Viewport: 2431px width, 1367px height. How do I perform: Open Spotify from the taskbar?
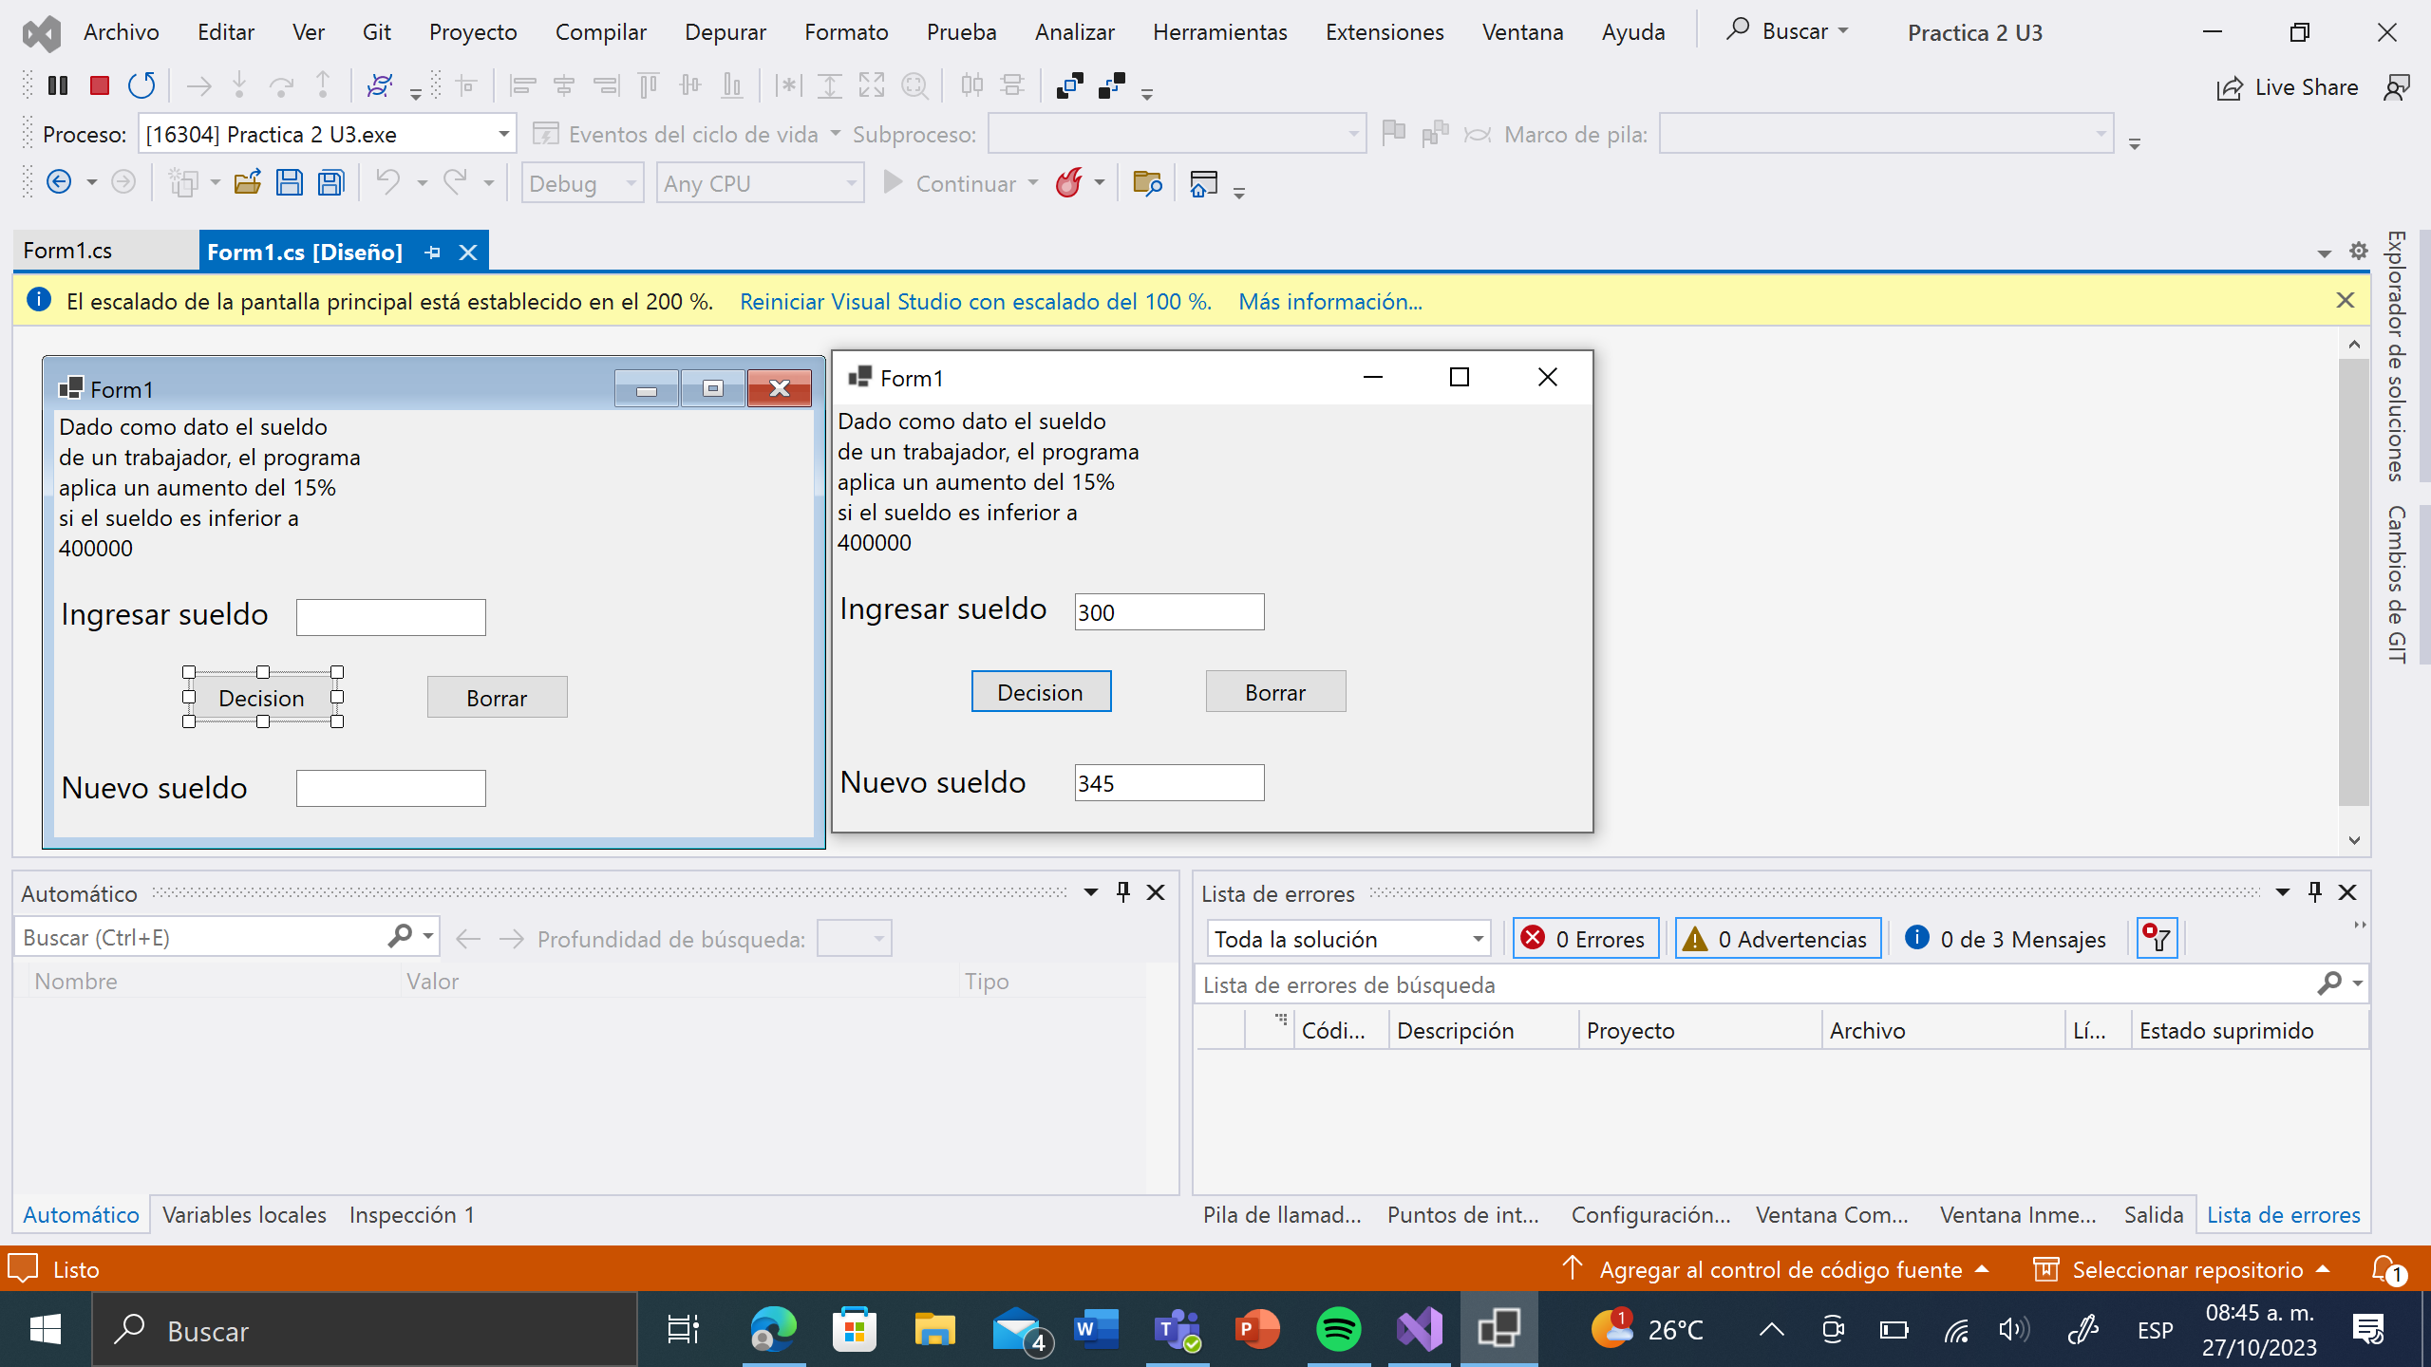click(1338, 1329)
